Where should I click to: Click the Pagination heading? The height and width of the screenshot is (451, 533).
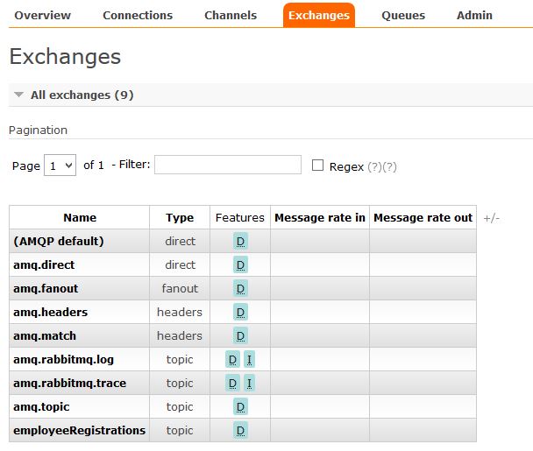(x=38, y=130)
